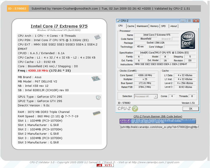
Task: Click the NB Intel X58 rev 12 line
Action: pos(33,86)
